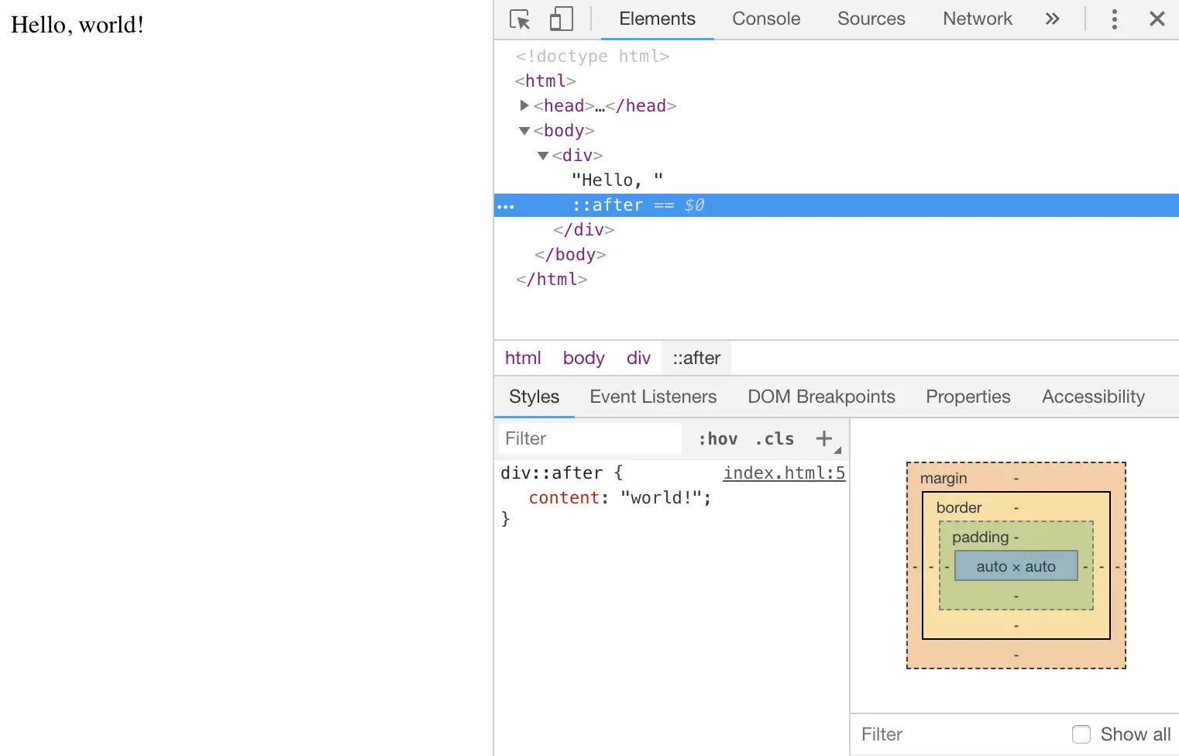Screen dimensions: 1179x756
Task: Click the DOM Breakpoints panel label
Action: click(x=821, y=397)
